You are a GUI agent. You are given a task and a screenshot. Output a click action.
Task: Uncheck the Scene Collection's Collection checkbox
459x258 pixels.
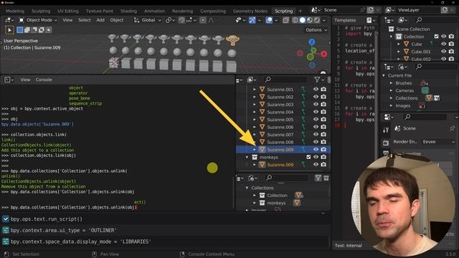point(437,37)
